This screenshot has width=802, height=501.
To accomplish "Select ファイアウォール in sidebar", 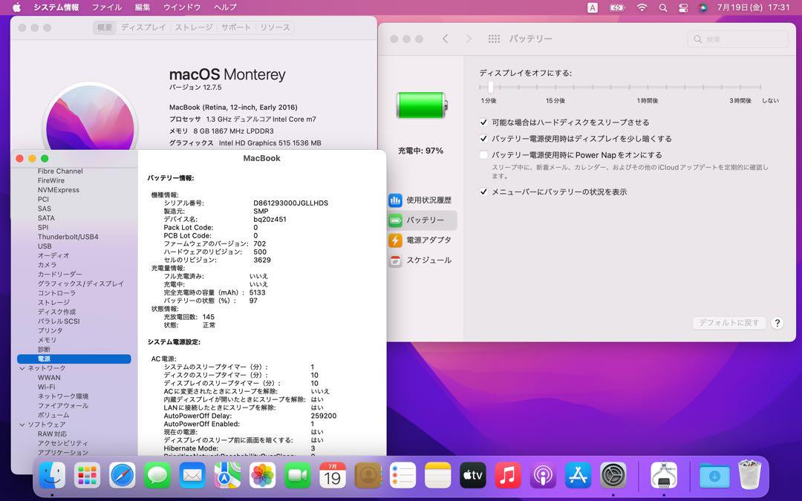I will point(63,406).
